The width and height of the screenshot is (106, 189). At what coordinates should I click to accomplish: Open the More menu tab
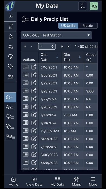(x=93, y=181)
